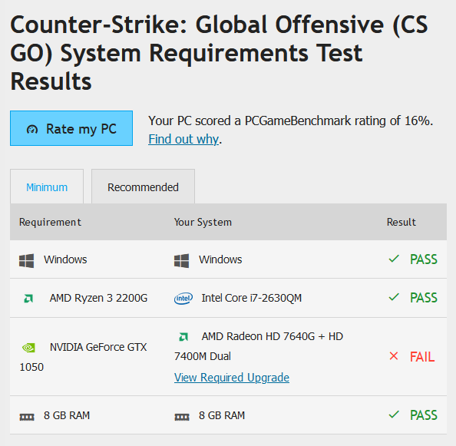456x446 pixels.
Task: Click green checkmark in Windows row
Action: coord(394,259)
